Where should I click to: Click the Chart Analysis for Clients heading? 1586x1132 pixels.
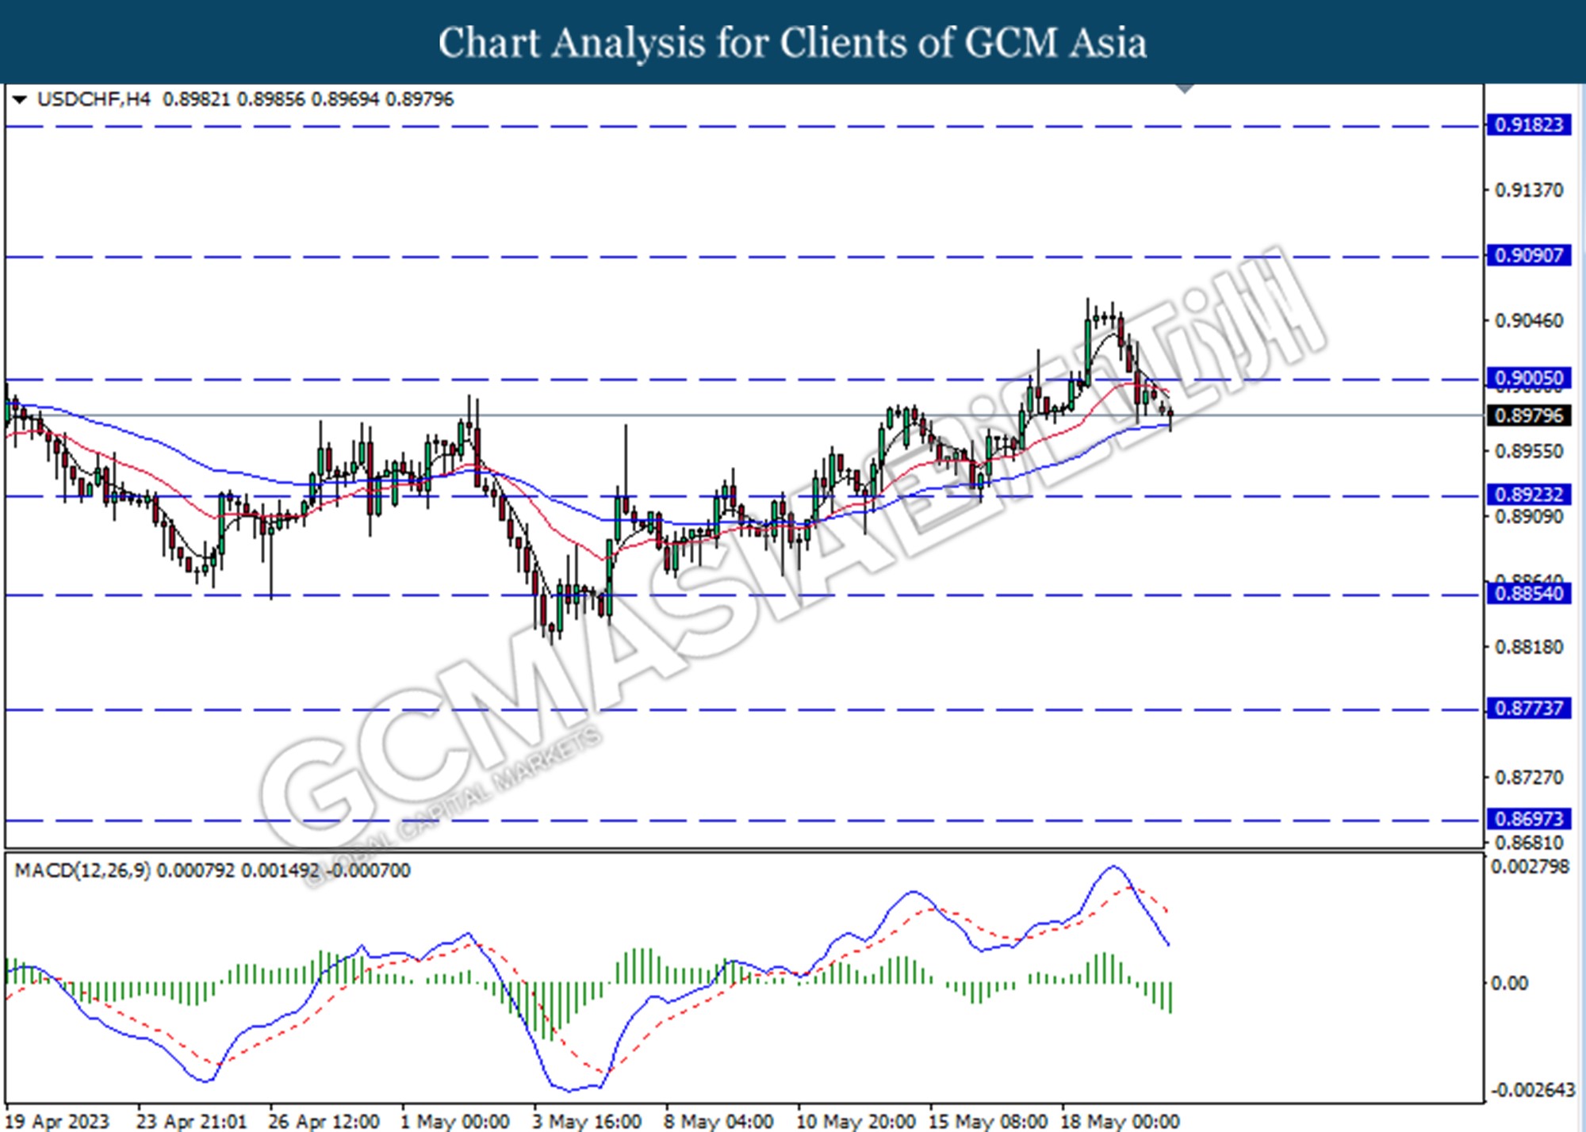point(792,42)
